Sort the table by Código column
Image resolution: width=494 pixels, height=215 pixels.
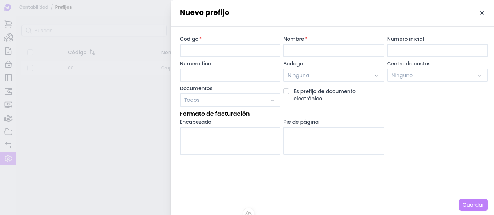92,52
